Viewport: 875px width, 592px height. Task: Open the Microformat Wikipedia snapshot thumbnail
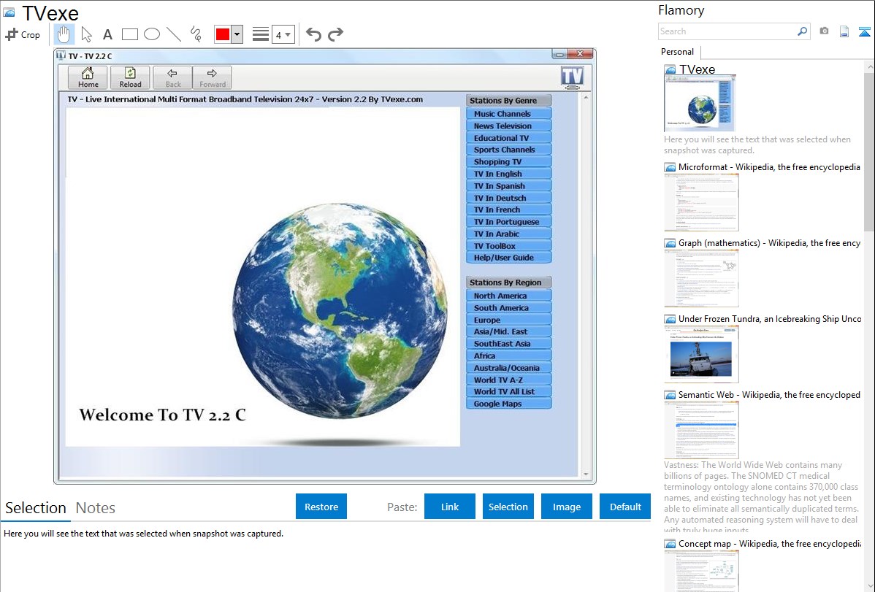pyautogui.click(x=701, y=202)
